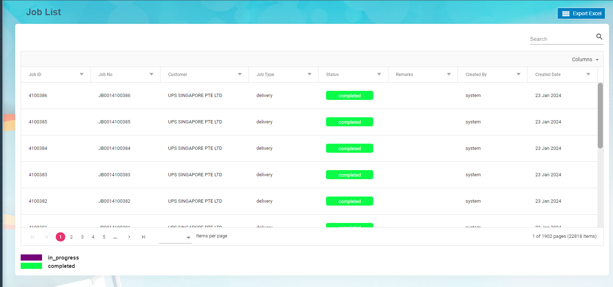The height and width of the screenshot is (287, 613).
Task: Open the Created By column filter icon
Action: tap(518, 74)
